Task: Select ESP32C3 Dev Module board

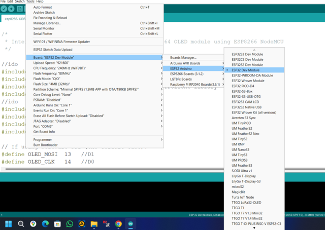Action: [254, 60]
